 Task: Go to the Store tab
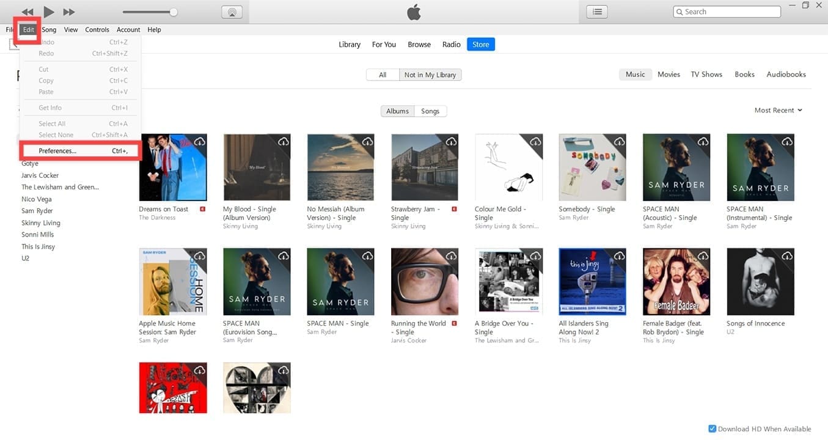click(481, 45)
